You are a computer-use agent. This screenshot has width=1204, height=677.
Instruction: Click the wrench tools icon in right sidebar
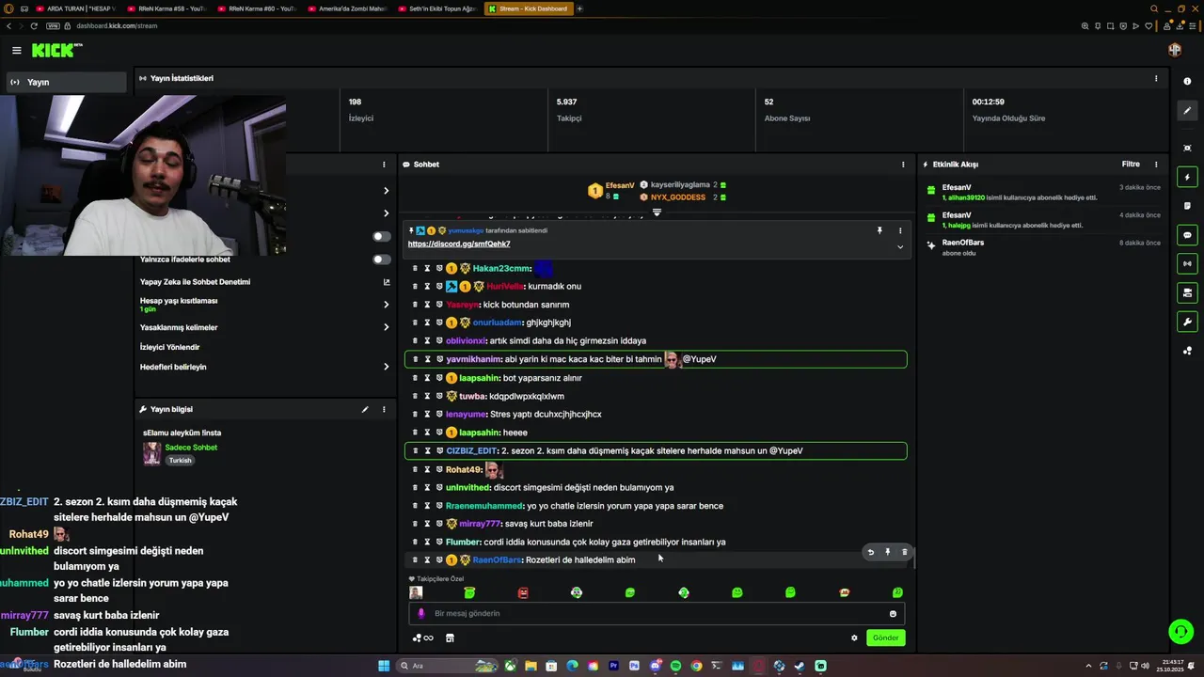tap(1187, 323)
